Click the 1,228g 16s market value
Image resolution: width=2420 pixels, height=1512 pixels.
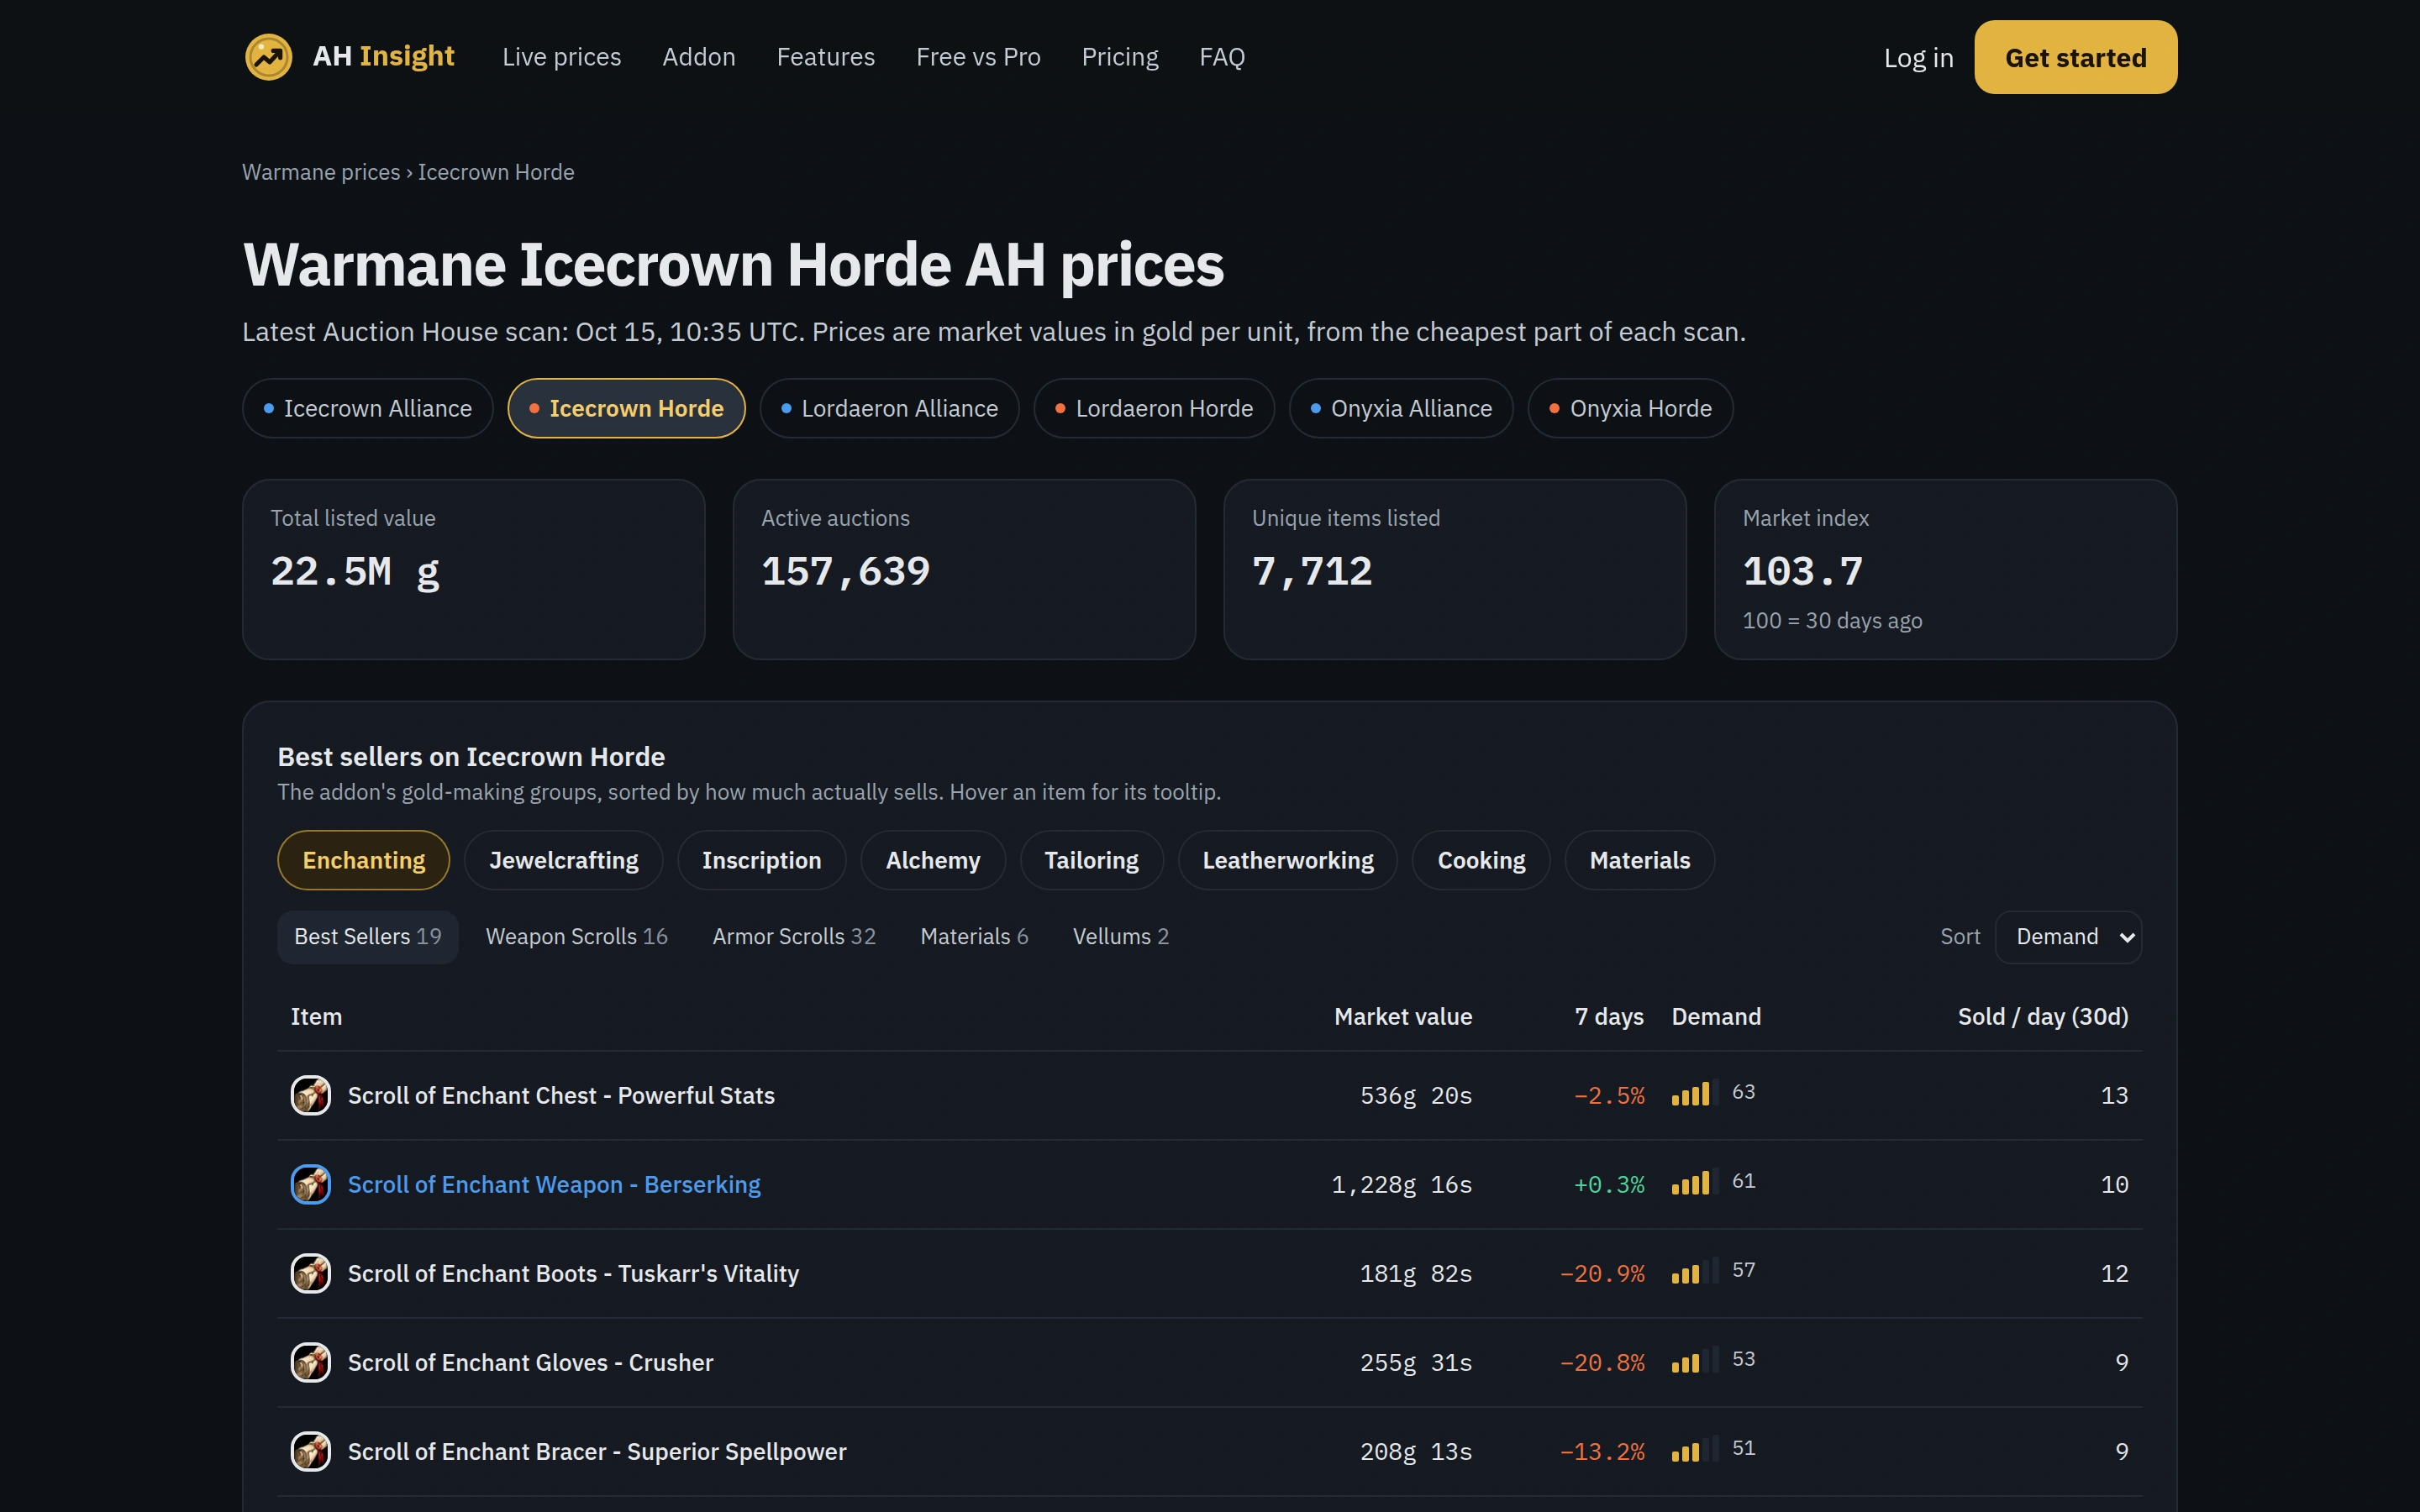tap(1401, 1184)
